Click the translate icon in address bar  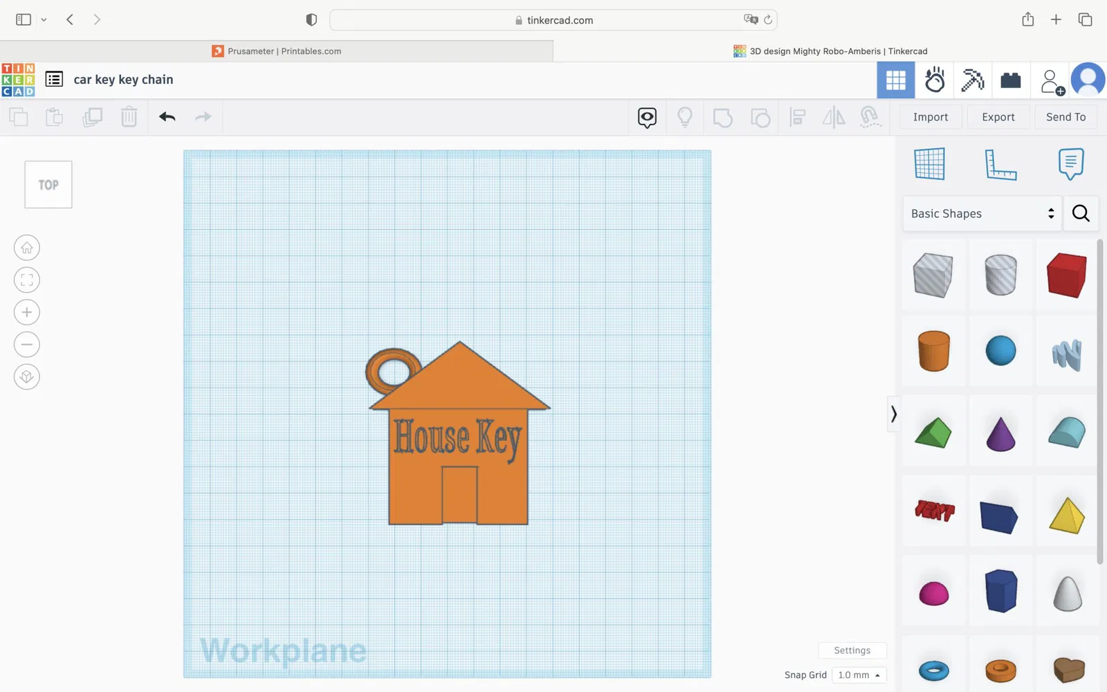coord(751,19)
